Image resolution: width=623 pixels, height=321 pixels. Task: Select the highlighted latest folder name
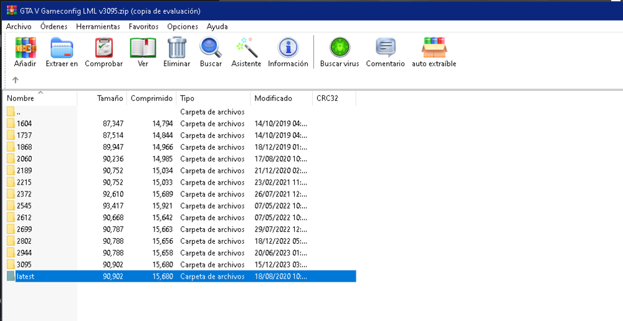pyautogui.click(x=26, y=277)
